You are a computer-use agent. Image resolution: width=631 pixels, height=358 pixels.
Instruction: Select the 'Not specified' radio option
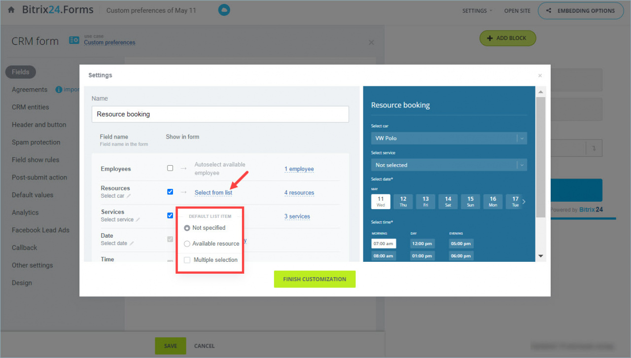pos(187,228)
